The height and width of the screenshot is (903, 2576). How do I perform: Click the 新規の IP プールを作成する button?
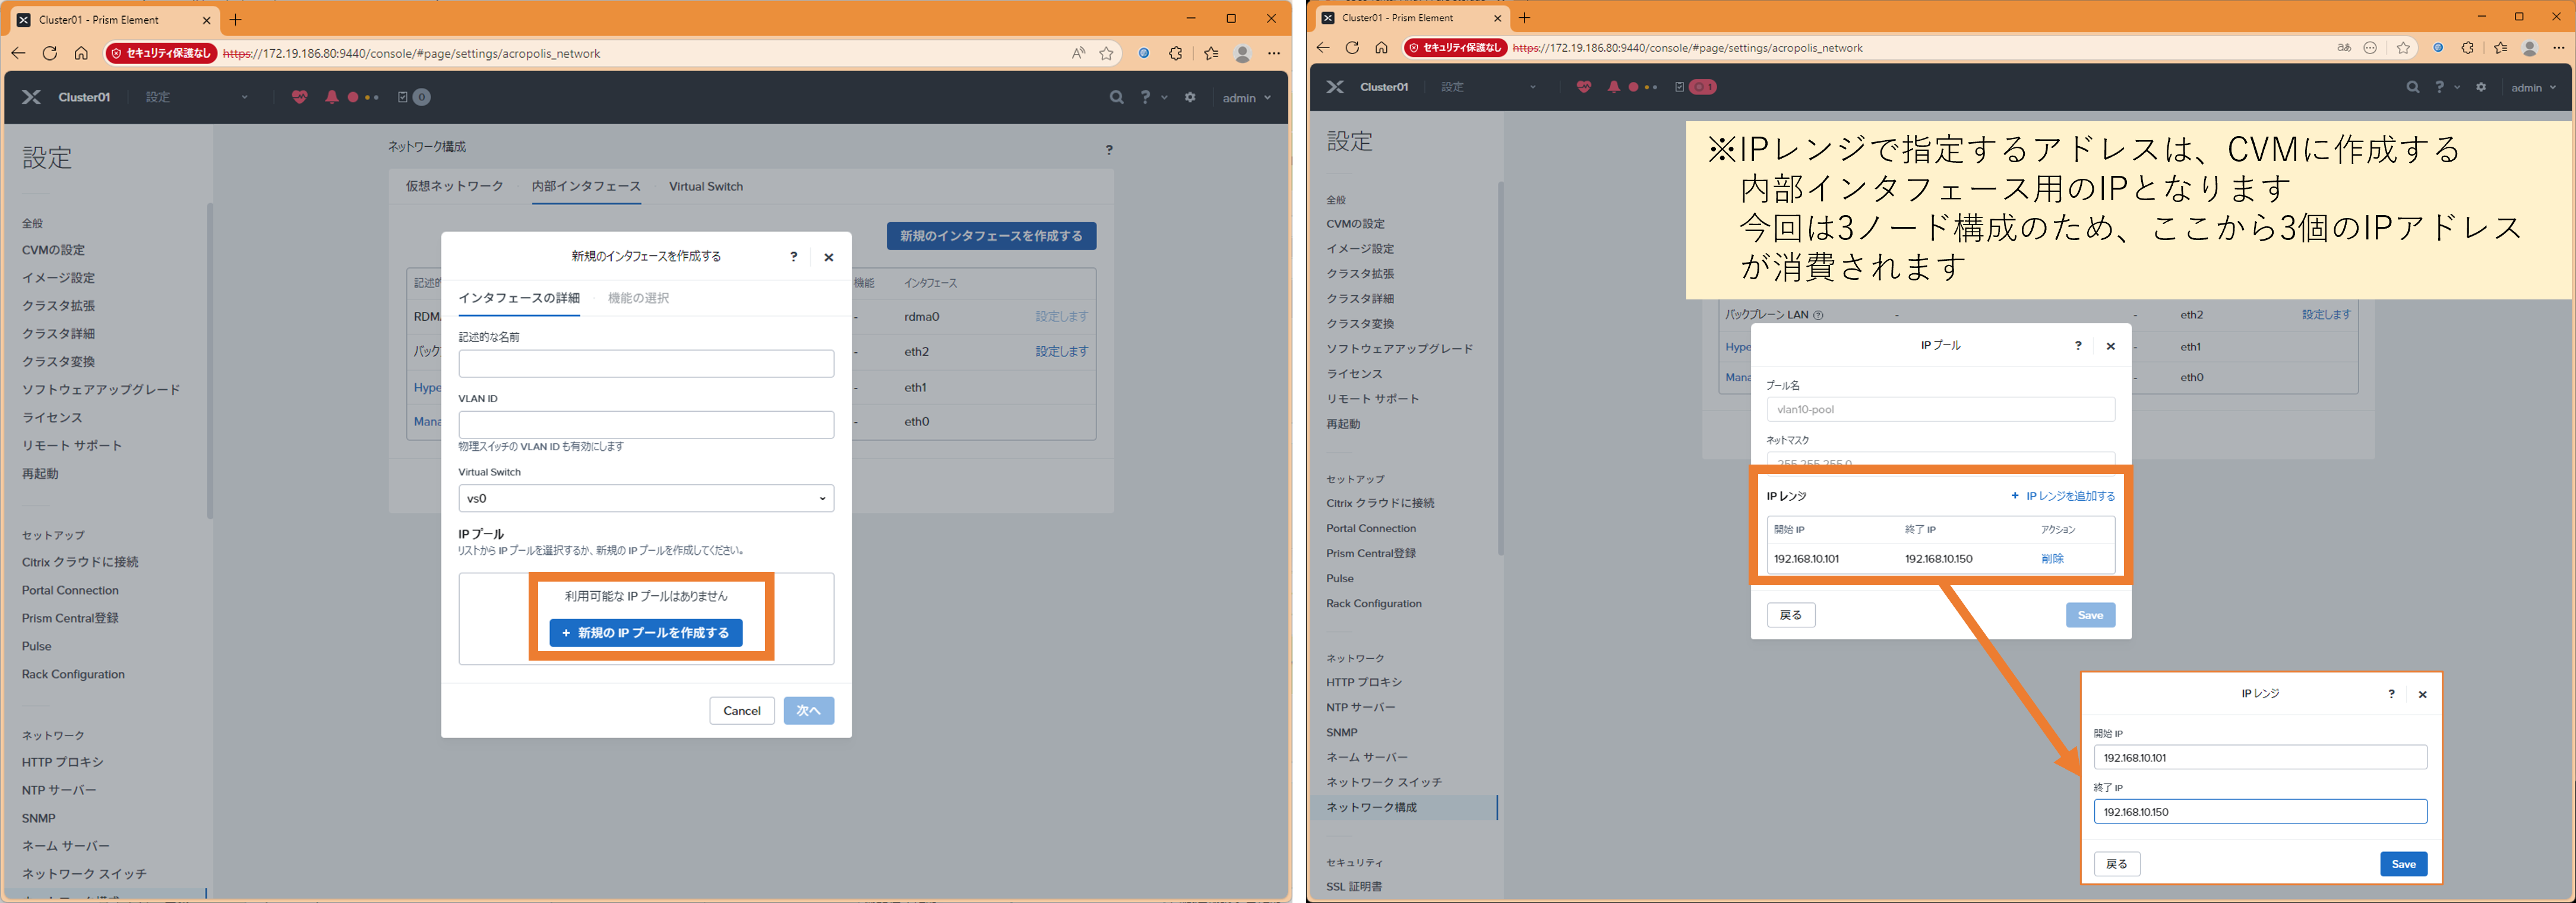[x=646, y=633]
